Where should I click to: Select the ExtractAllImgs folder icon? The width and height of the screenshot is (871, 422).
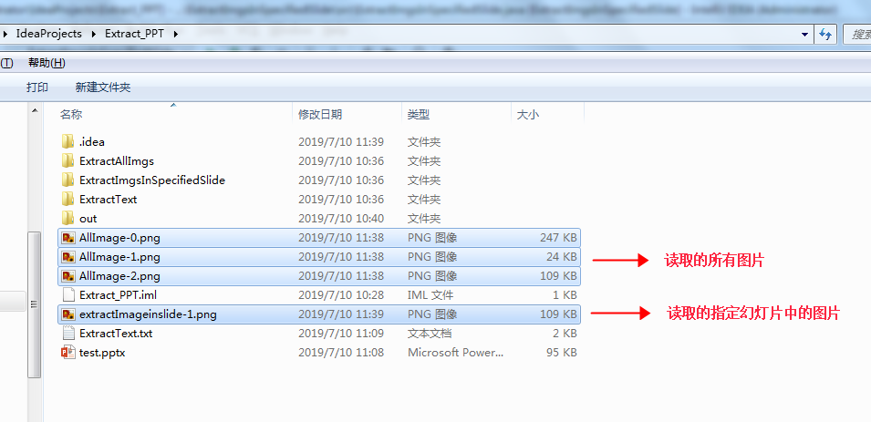click(x=67, y=161)
